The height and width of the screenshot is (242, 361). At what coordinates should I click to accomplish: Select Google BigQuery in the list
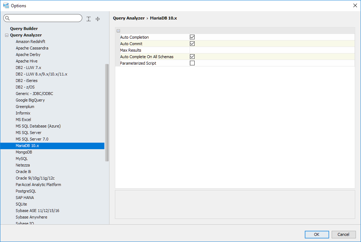[x=30, y=100]
